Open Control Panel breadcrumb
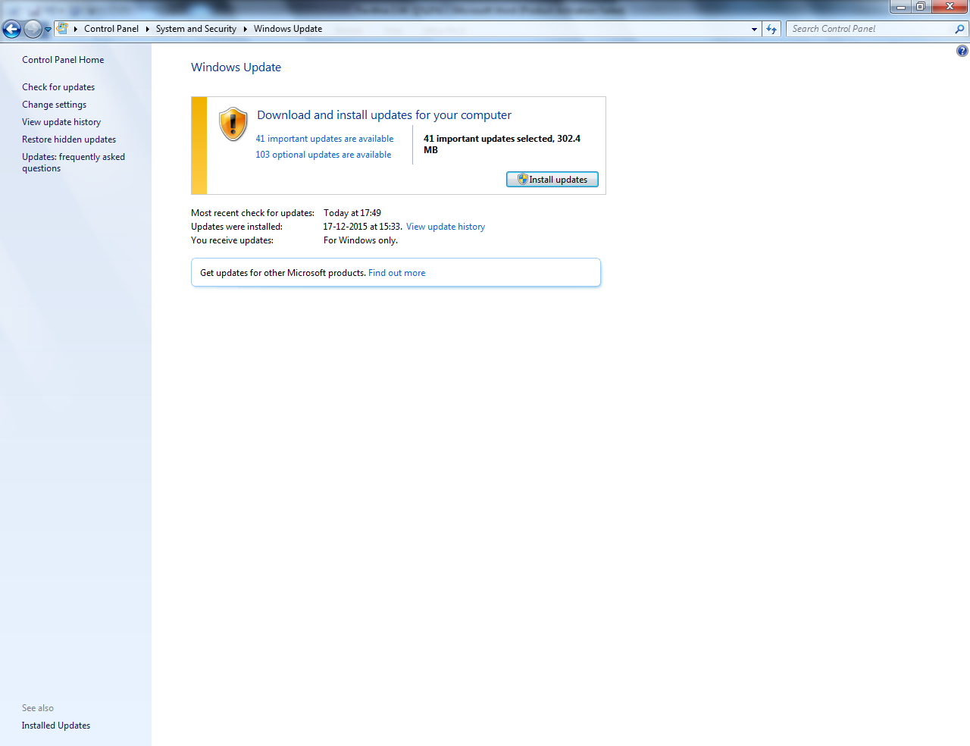970x746 pixels. coord(111,29)
